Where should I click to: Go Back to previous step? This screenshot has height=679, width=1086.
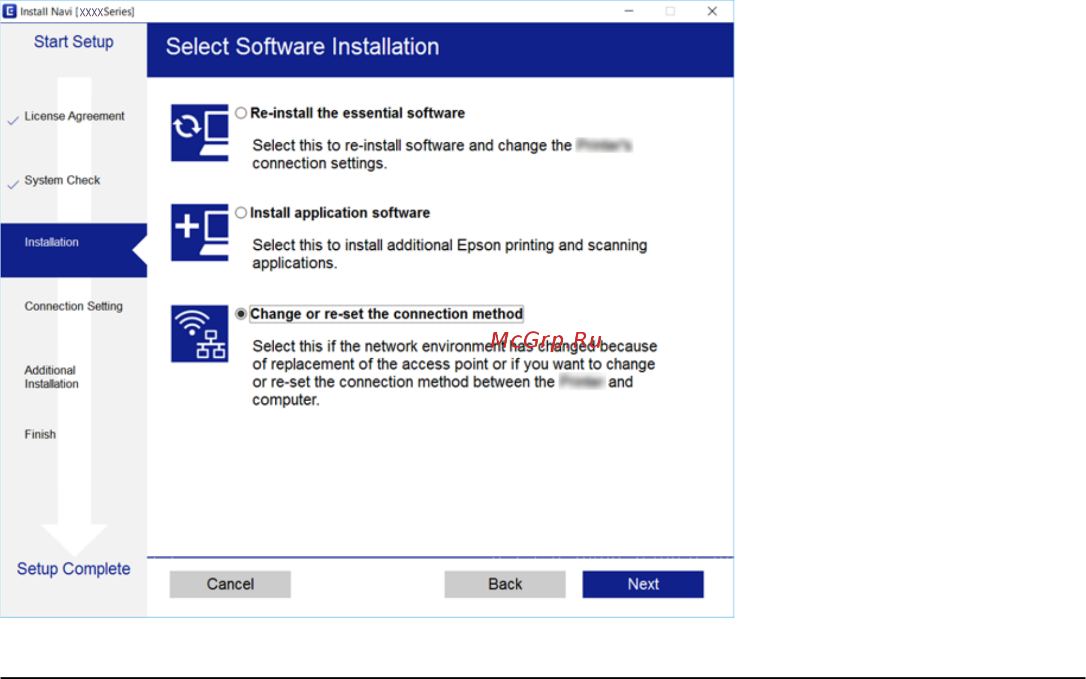tap(504, 584)
